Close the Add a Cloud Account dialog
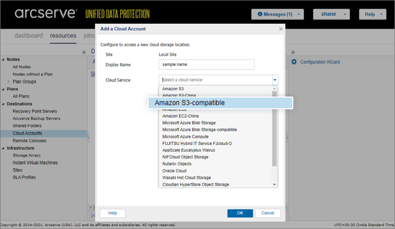The image size is (395, 229). point(280,29)
